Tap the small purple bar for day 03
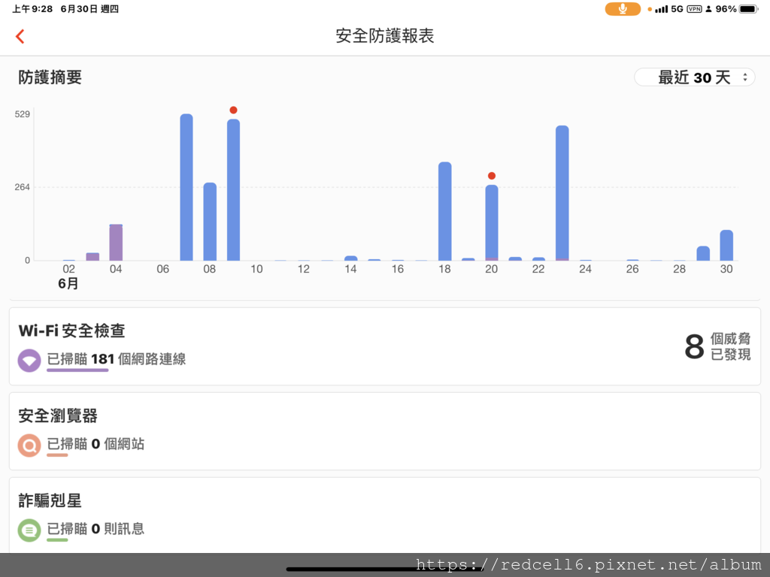770x577 pixels. 92,257
